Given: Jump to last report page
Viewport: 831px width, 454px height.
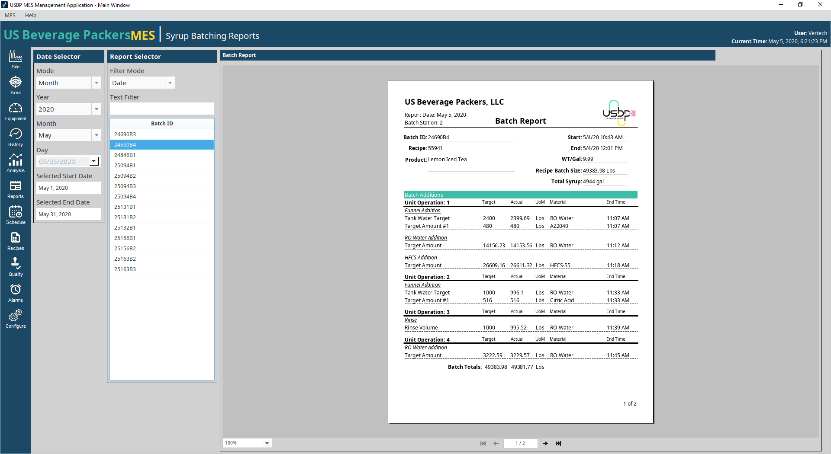Looking at the screenshot, I should 558,443.
